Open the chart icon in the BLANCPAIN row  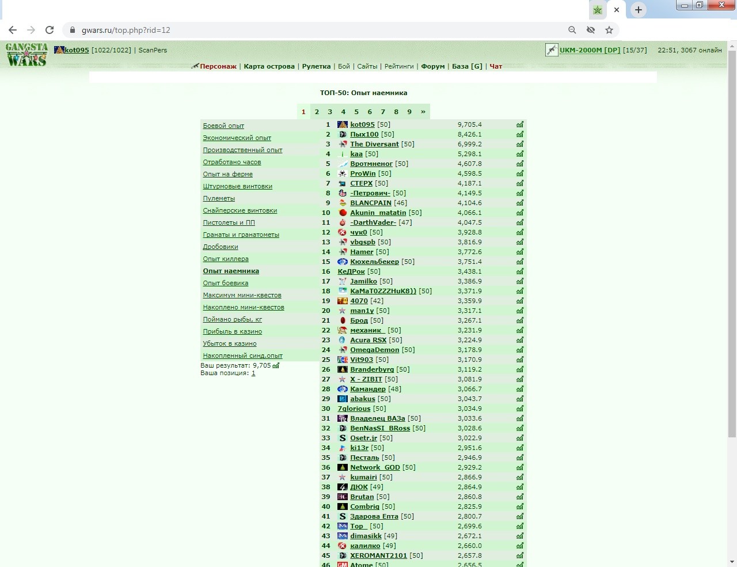pyautogui.click(x=520, y=203)
